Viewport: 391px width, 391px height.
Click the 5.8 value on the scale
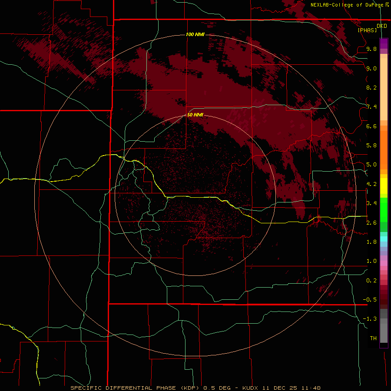point(371,146)
